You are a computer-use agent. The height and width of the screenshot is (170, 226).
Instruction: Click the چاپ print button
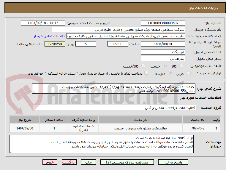point(88,162)
